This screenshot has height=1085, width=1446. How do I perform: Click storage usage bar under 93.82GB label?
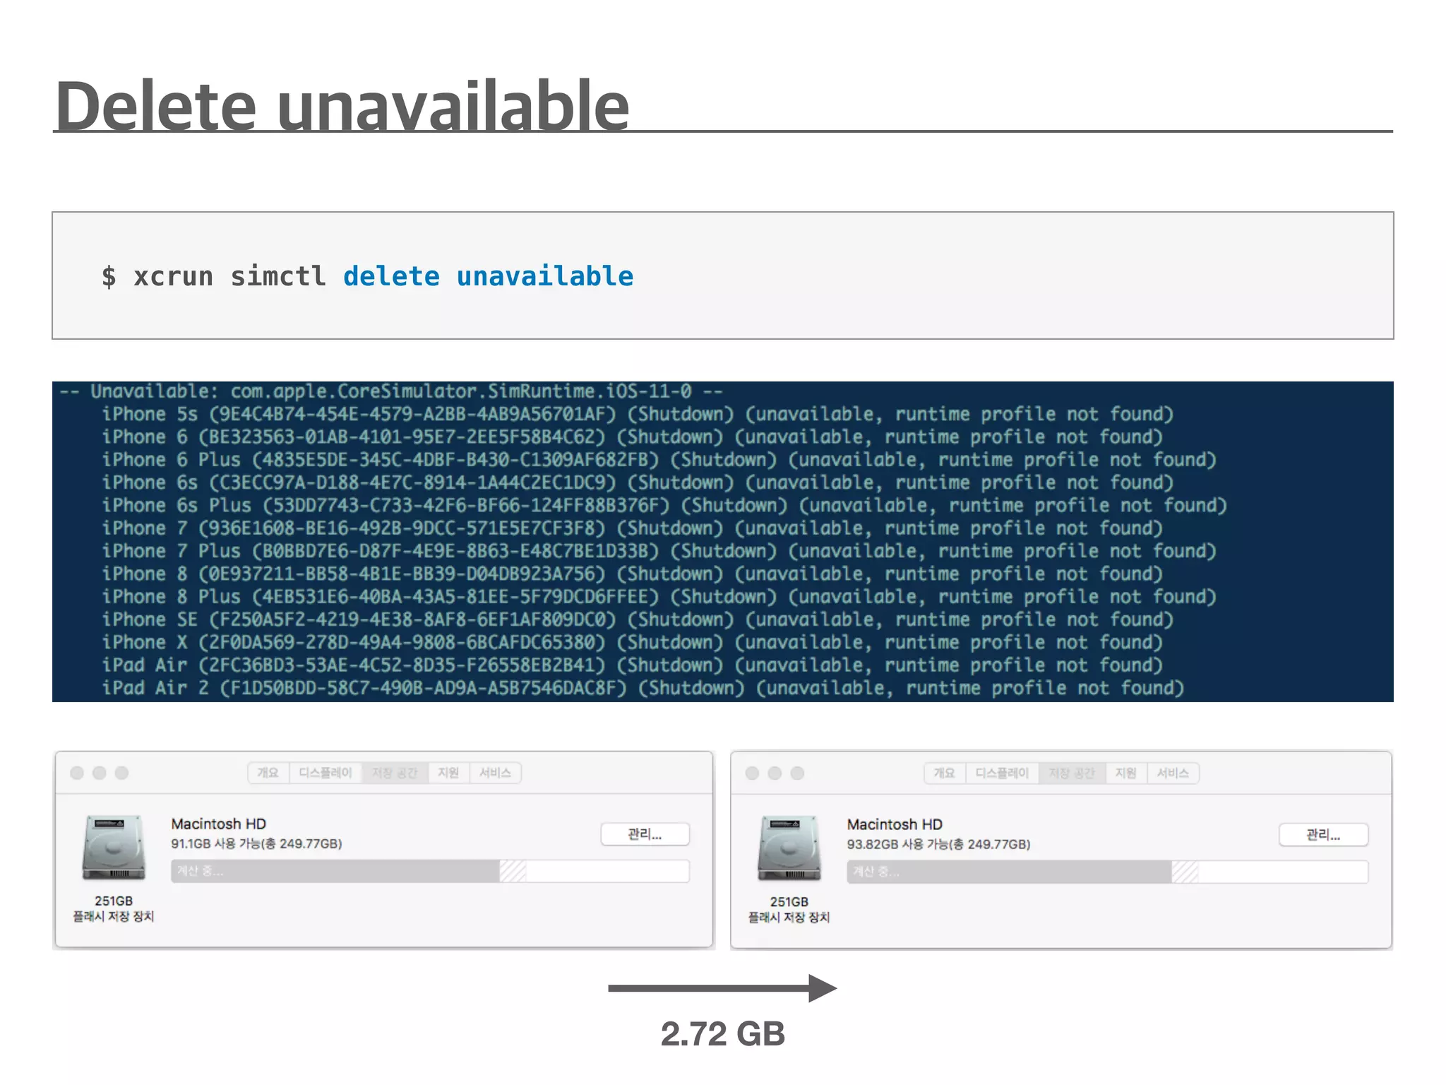[1106, 872]
